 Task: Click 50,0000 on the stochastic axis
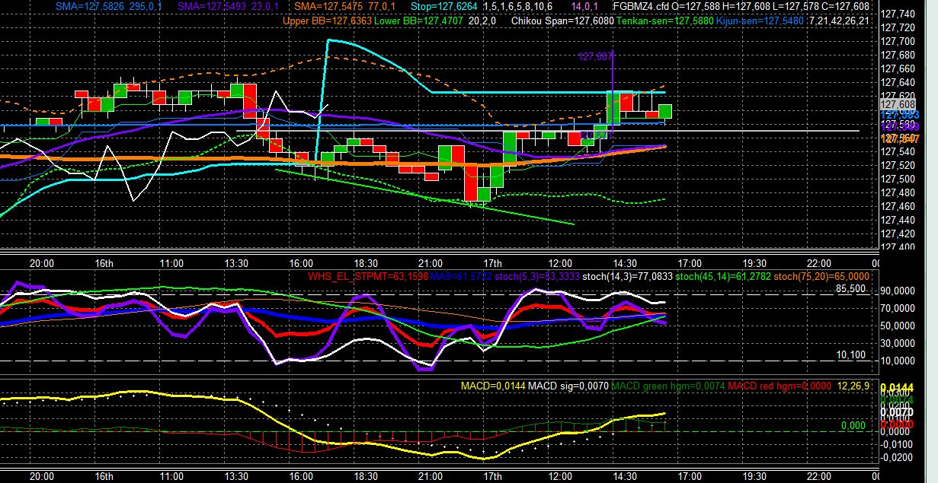(898, 326)
